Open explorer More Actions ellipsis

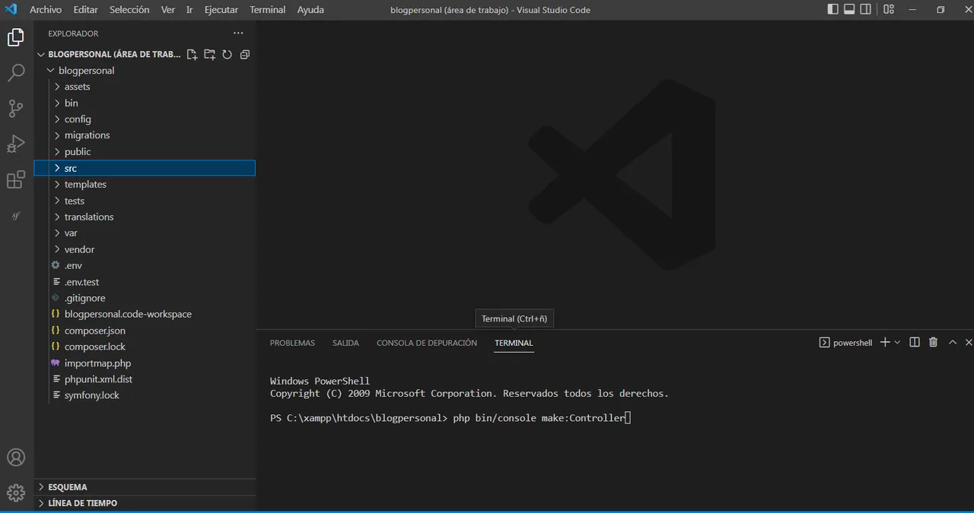coord(238,33)
